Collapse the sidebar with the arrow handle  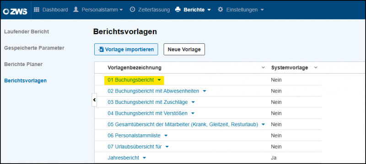click(94, 100)
